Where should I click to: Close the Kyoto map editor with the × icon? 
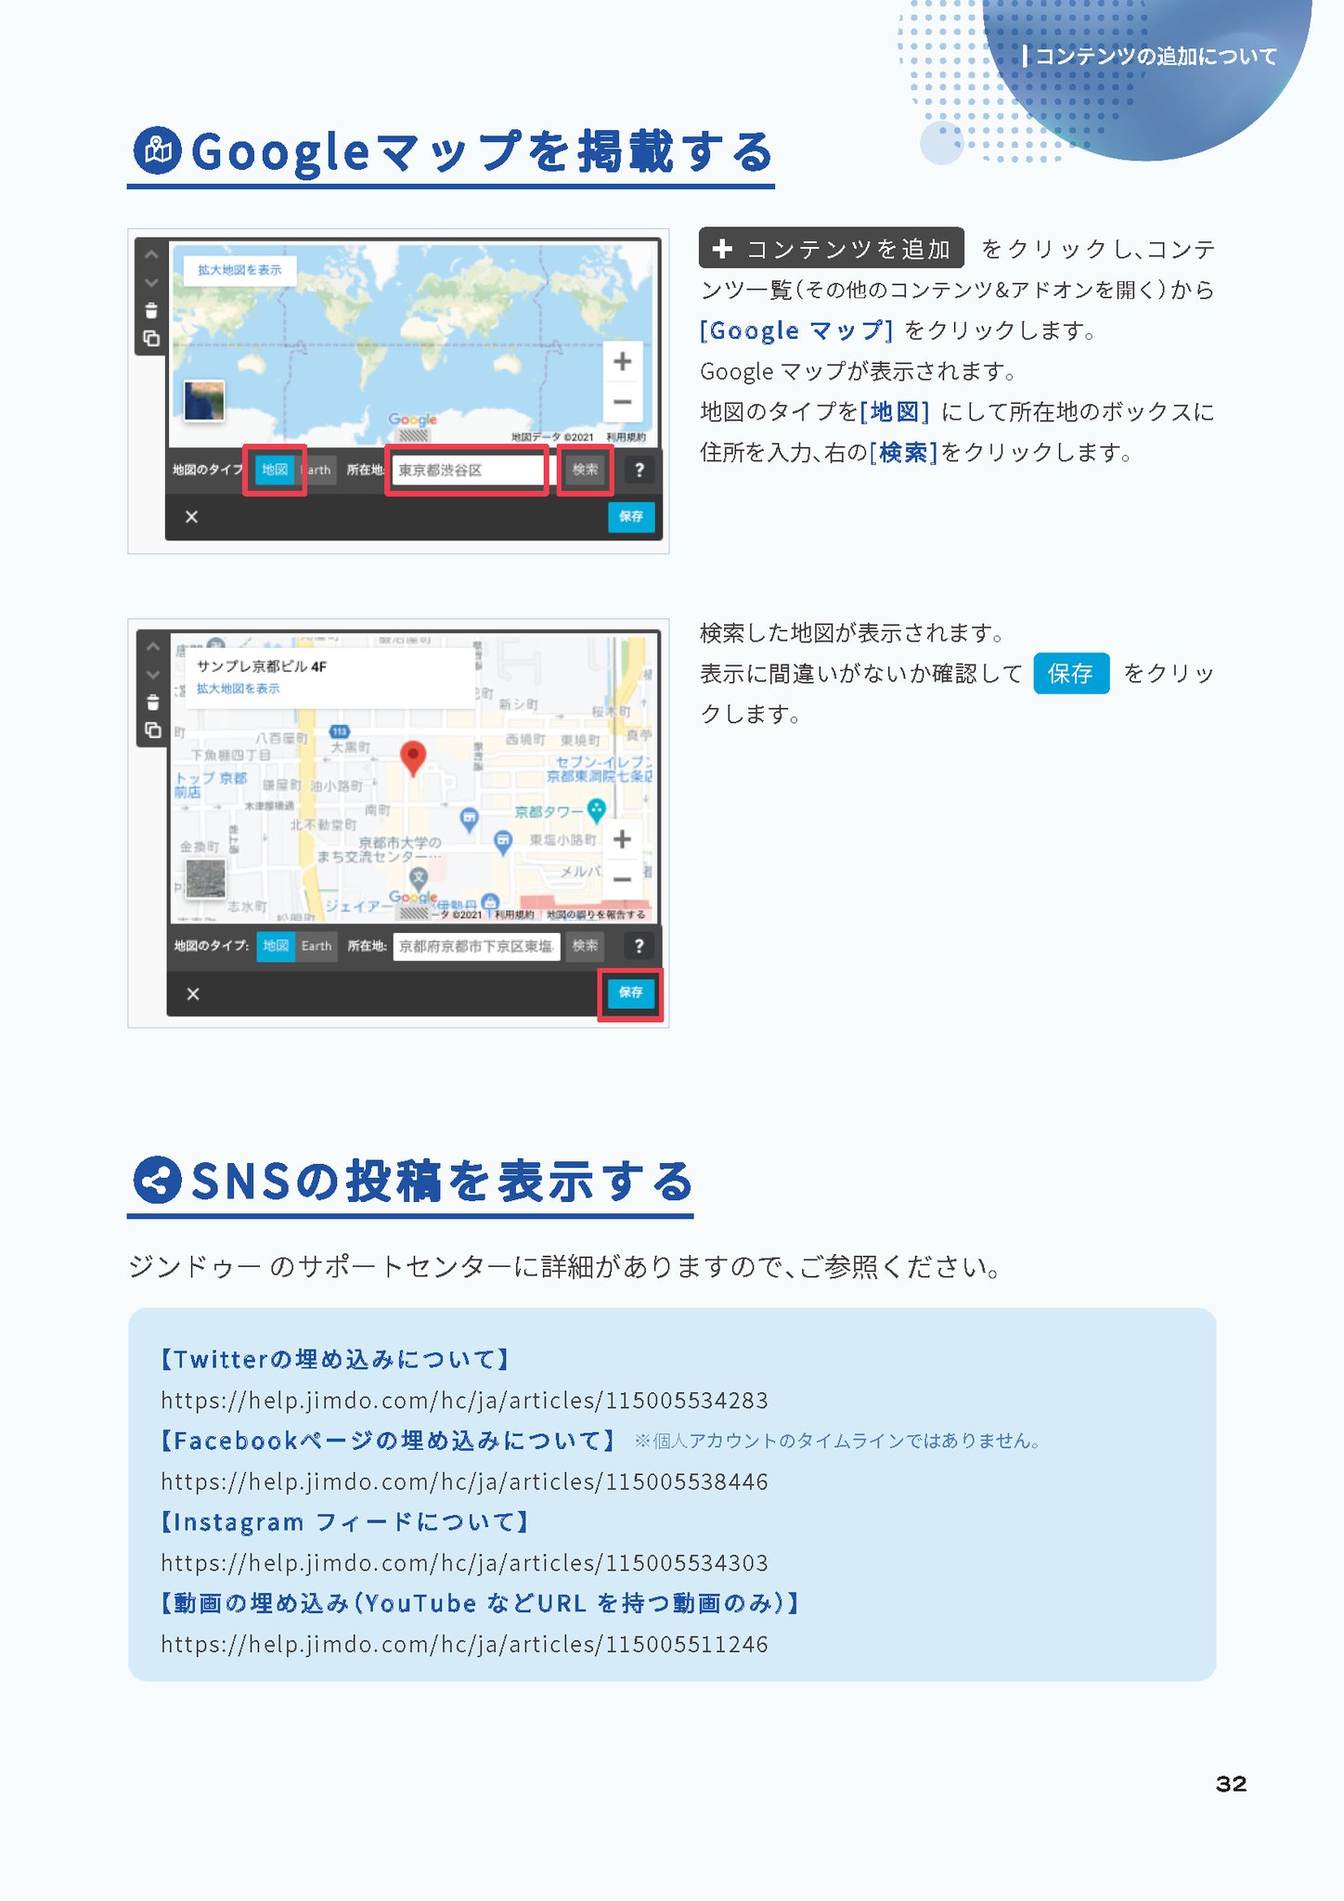point(193,993)
